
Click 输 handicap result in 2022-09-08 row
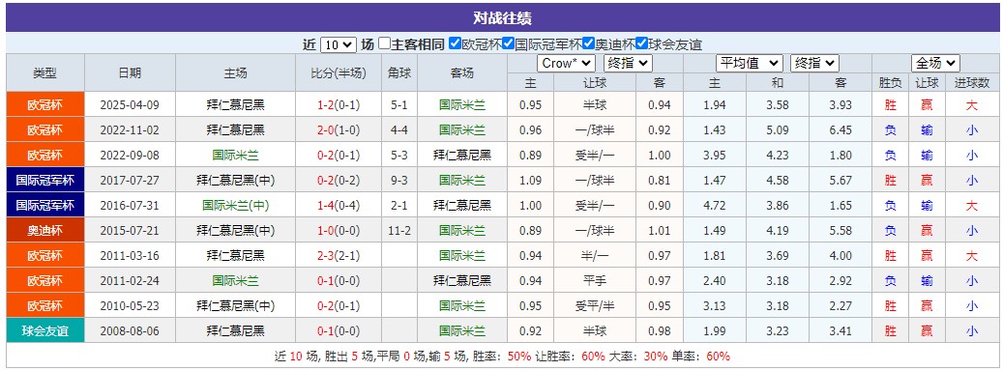coord(927,156)
